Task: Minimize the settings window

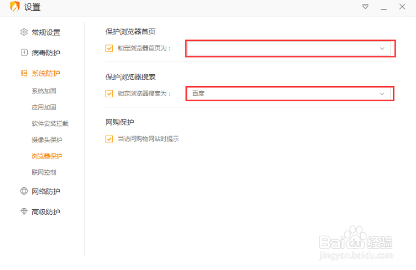Action: tap(383, 7)
